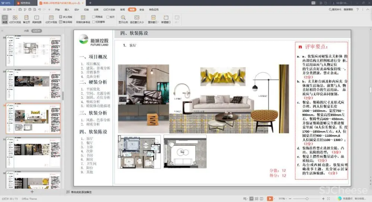
Task: Toggle the Ruler (标尺) checkbox
Action: [x=108, y=17]
